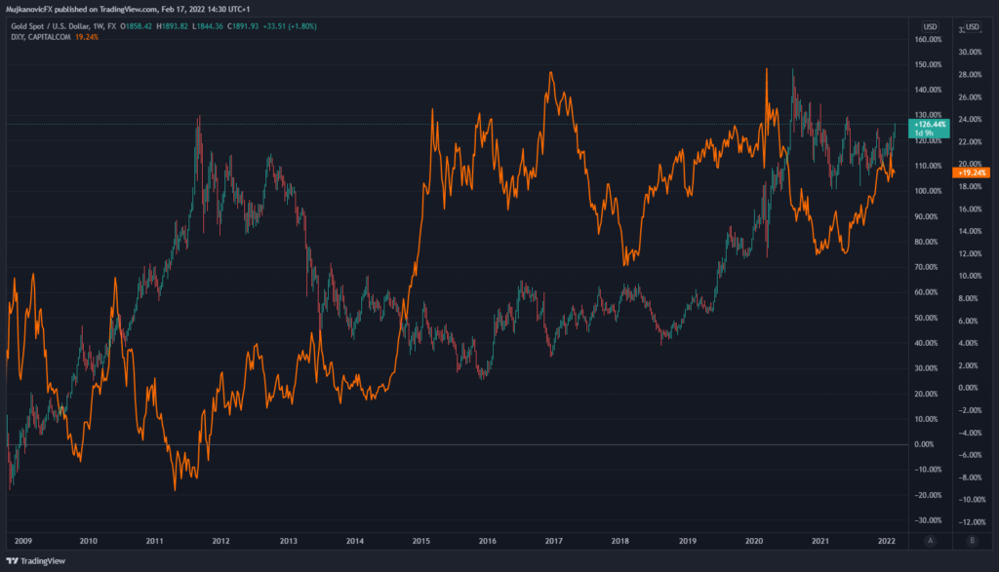
Task: Click the 2009 label on the time axis
Action: point(23,540)
